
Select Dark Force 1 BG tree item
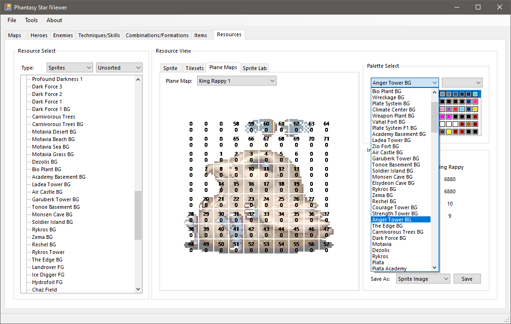click(x=51, y=109)
